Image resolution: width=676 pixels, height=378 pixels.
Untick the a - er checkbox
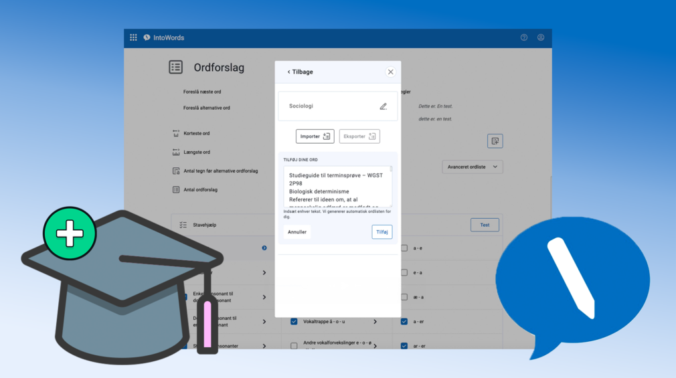point(404,322)
